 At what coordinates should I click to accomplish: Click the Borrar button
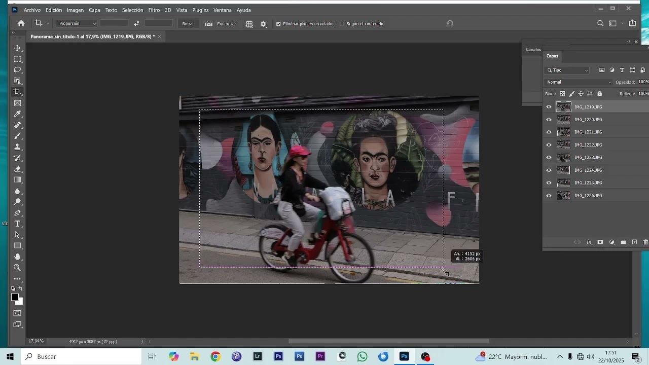click(x=188, y=24)
